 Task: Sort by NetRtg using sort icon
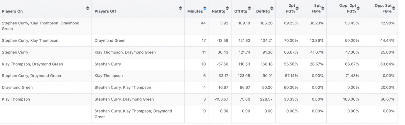[x=227, y=9]
